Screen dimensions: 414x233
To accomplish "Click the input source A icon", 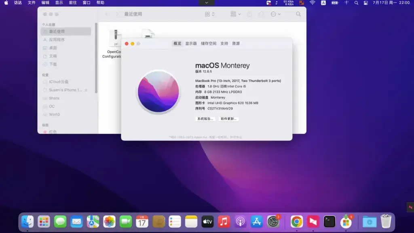I will click(323, 3).
